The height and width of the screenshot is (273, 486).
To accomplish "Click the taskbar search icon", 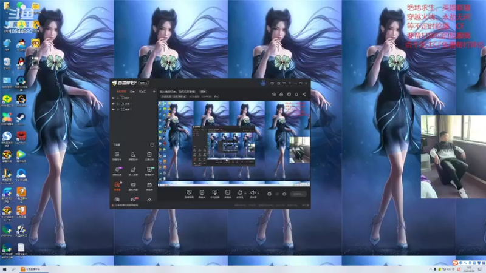I will pyautogui.click(x=13, y=269).
